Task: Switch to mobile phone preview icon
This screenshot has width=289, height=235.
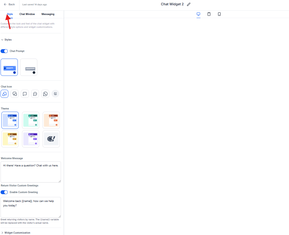Action: [x=219, y=14]
